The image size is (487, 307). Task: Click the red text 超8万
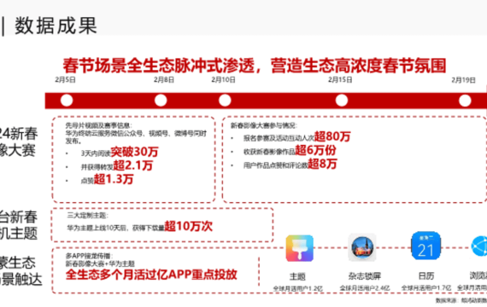click(x=322, y=164)
